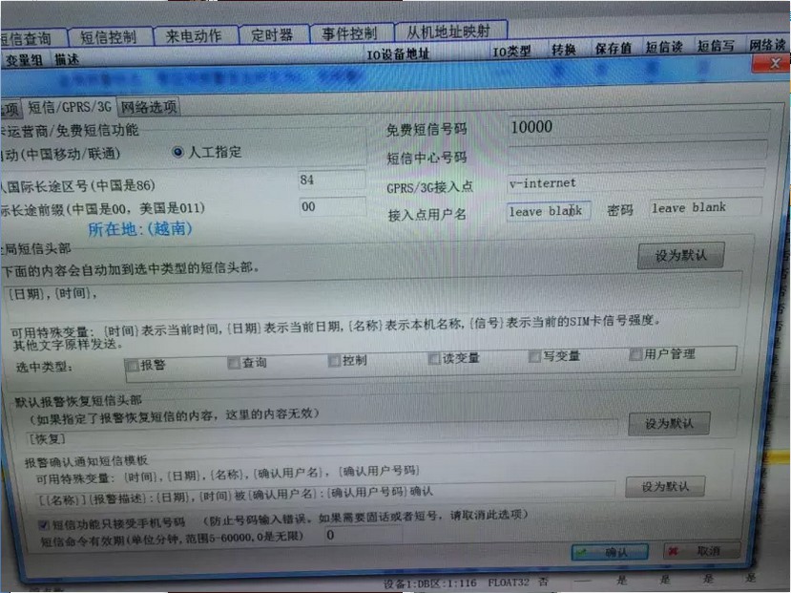Open the 来电动作 tab
This screenshot has height=593, width=791.
(193, 36)
